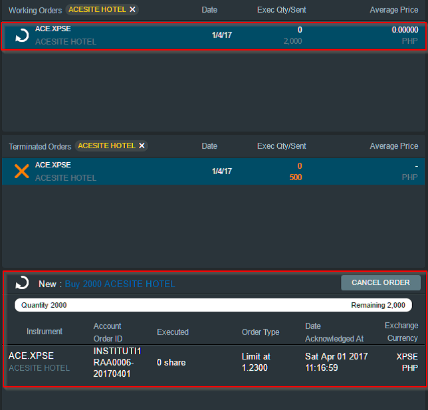This screenshot has height=410, width=428.
Task: Click the Sat Apr 01 2017 date value
Action: (336, 356)
